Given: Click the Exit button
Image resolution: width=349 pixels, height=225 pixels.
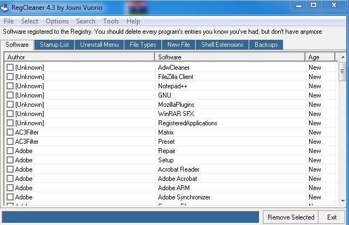Looking at the screenshot, I should pyautogui.click(x=332, y=217).
